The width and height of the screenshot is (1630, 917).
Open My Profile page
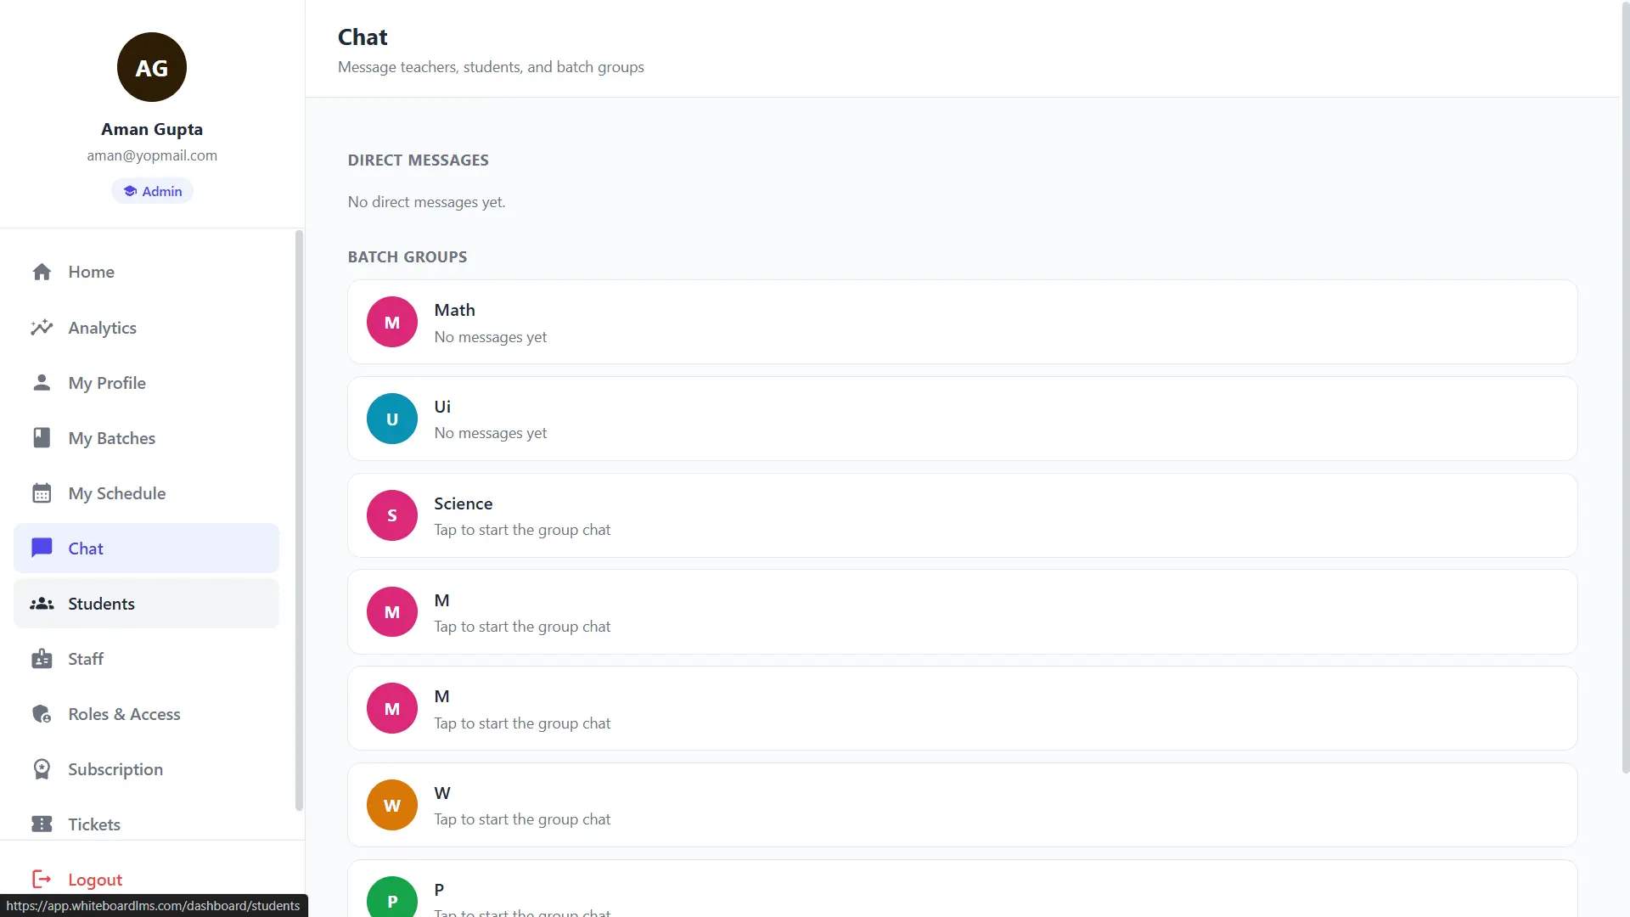(146, 383)
